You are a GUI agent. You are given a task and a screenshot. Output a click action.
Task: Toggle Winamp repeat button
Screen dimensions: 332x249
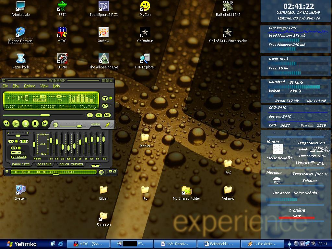[105, 99]
